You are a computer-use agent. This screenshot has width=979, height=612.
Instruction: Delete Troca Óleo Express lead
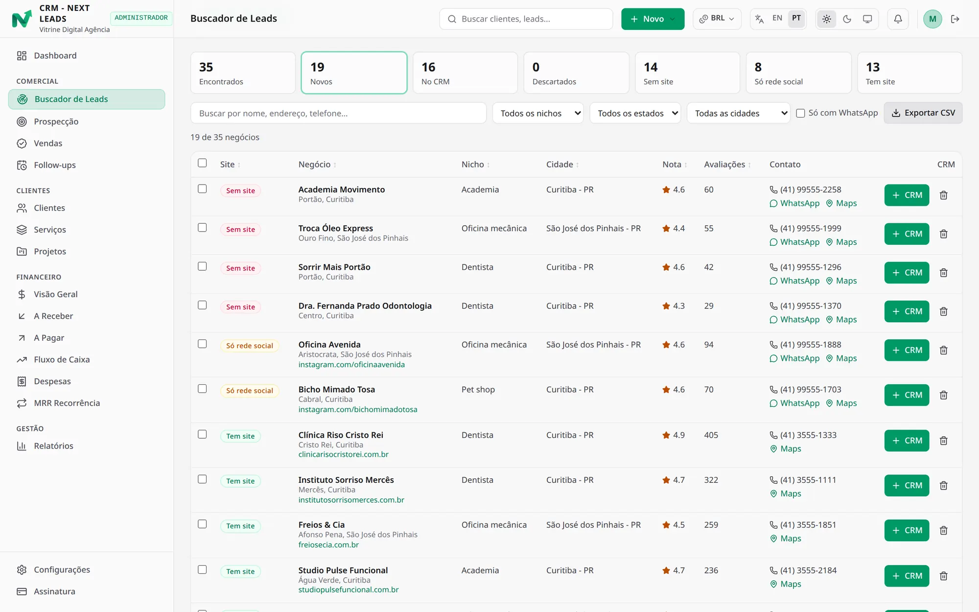(x=944, y=234)
